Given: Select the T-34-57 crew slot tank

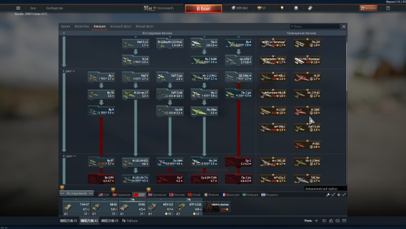Looking at the screenshot, I should pyautogui.click(x=76, y=207).
